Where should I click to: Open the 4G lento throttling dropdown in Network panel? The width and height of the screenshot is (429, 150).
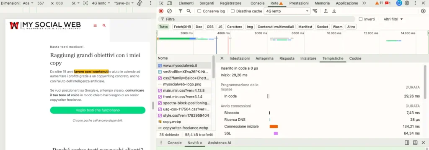point(287,11)
